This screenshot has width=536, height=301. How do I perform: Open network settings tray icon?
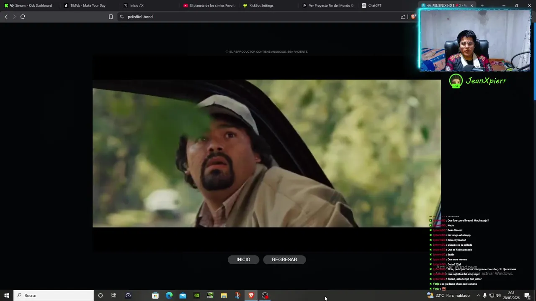click(492, 296)
